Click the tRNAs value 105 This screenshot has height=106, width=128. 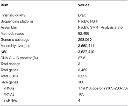coord(81,94)
